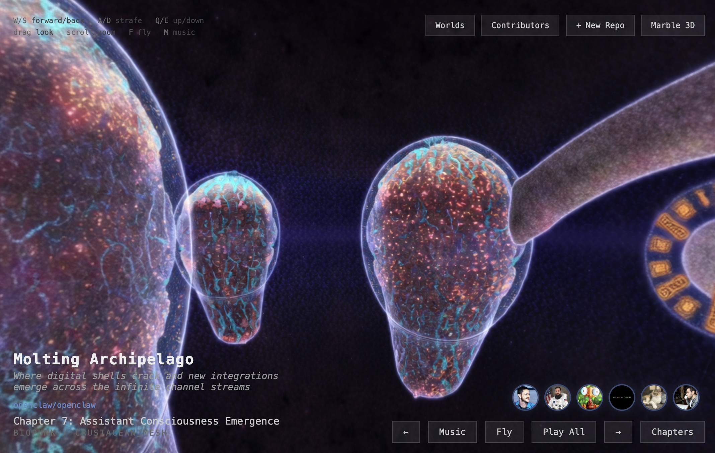This screenshot has width=715, height=453.
Task: Toggle the Music button
Action: tap(452, 432)
